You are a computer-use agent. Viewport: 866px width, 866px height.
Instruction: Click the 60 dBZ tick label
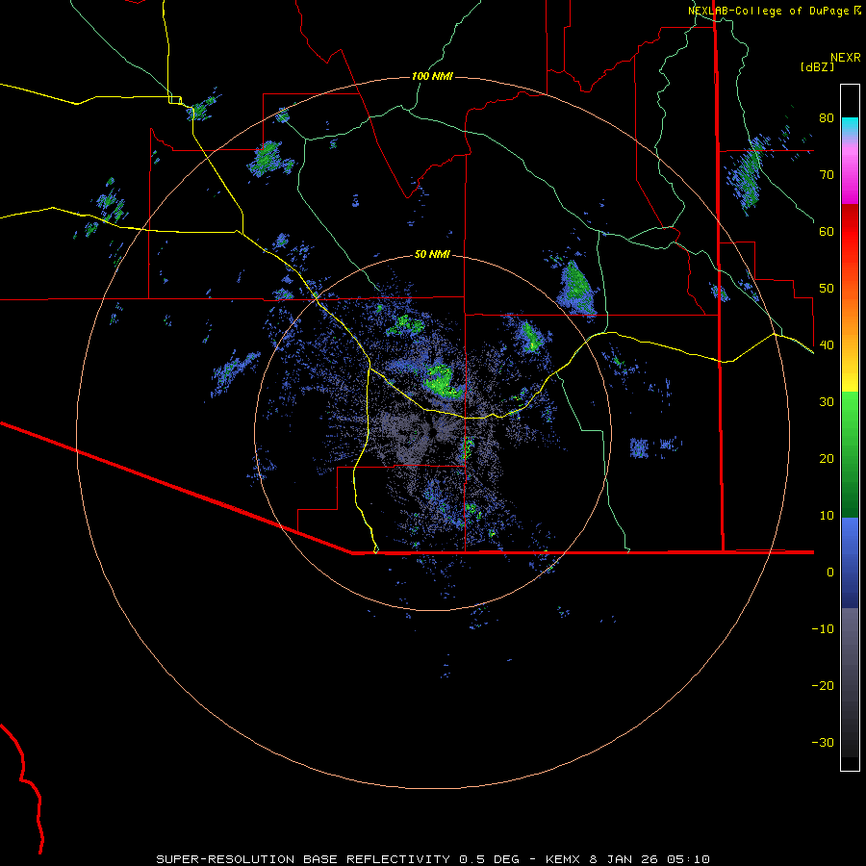pos(827,231)
